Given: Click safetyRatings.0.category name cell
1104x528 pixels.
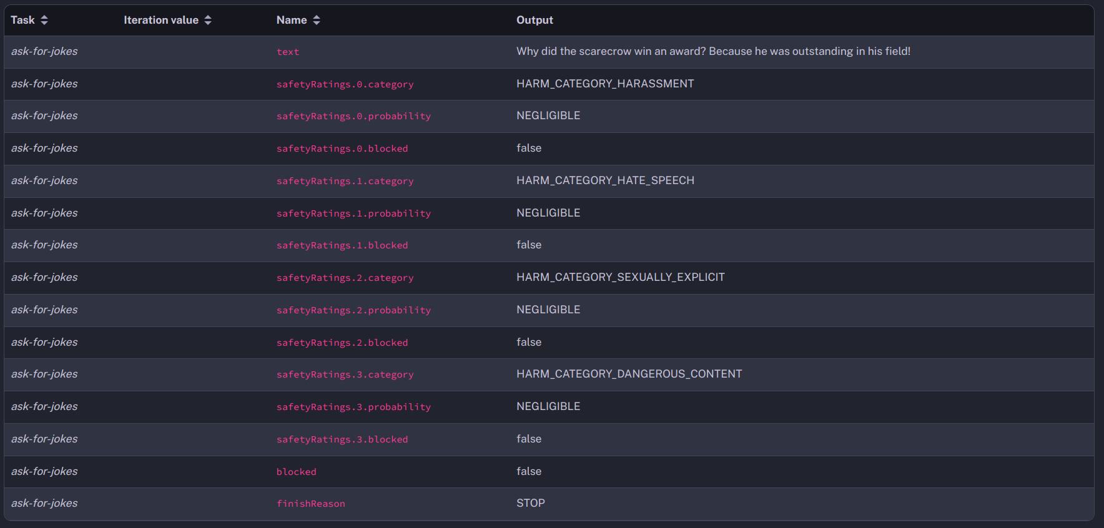Looking at the screenshot, I should point(345,84).
